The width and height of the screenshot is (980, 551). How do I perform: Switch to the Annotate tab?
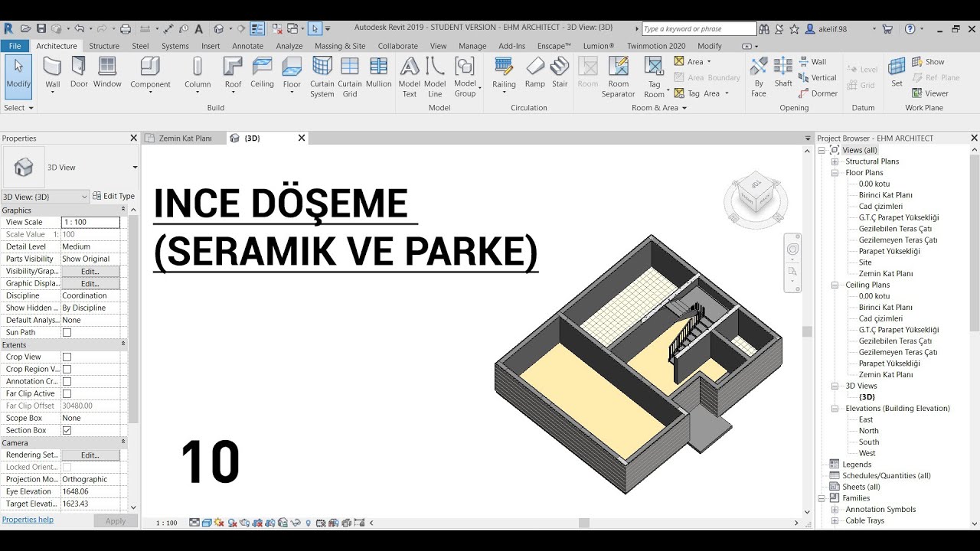click(x=248, y=46)
